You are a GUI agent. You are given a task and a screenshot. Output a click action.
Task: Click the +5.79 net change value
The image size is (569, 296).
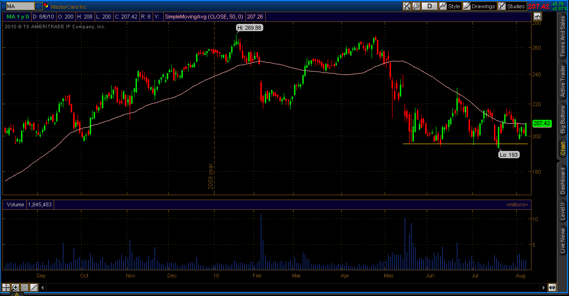pyautogui.click(x=557, y=4)
